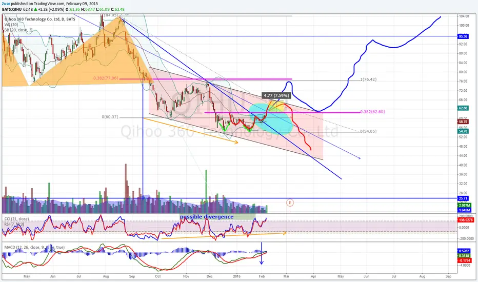The height and width of the screenshot is (282, 478).
Task: Click the BATS:QIHU ticker symbol text
Action: point(12,9)
